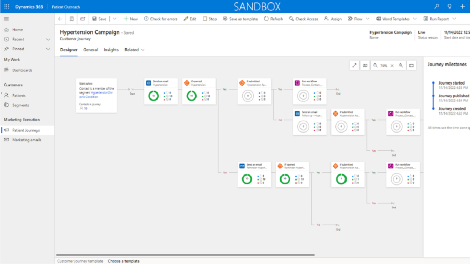This screenshot has height=264, width=470.
Task: Click Choose a template in the footer
Action: [123, 261]
